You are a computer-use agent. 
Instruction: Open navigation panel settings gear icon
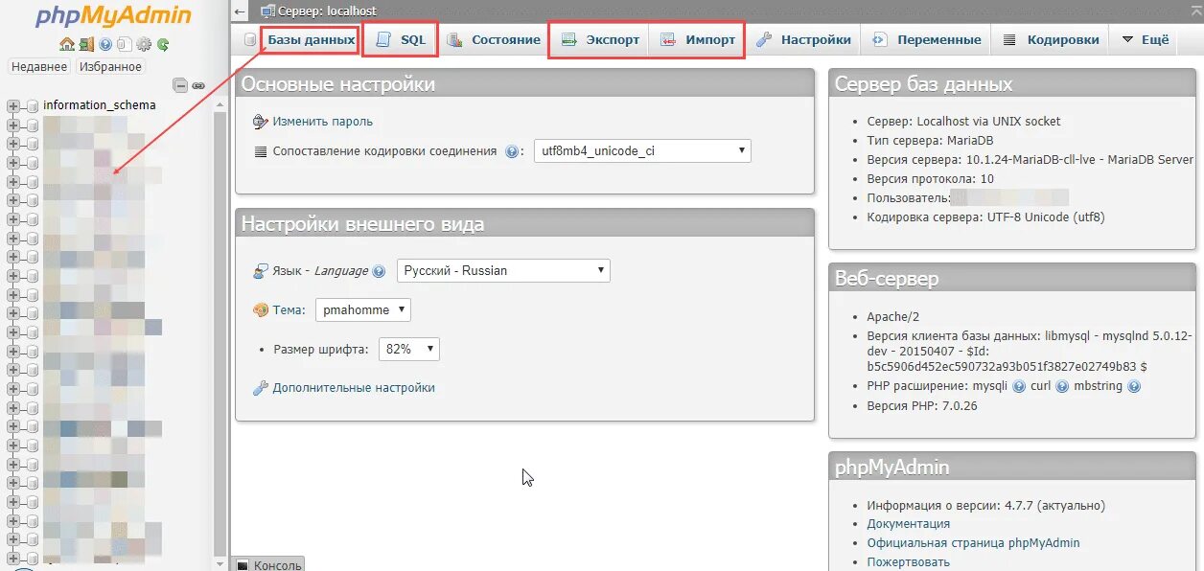click(144, 44)
